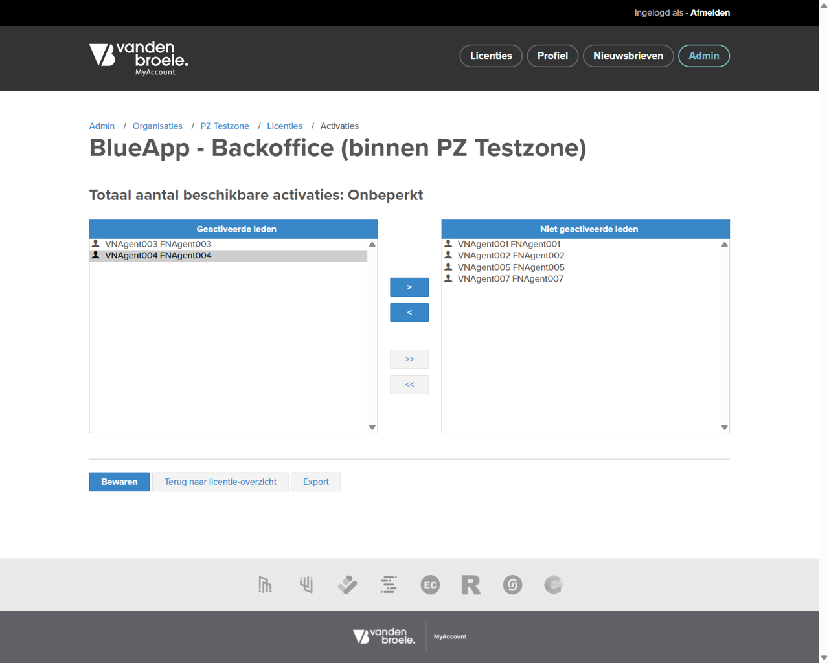Click the person icon beside VNAgent003
This screenshot has width=829, height=663.
96,244
